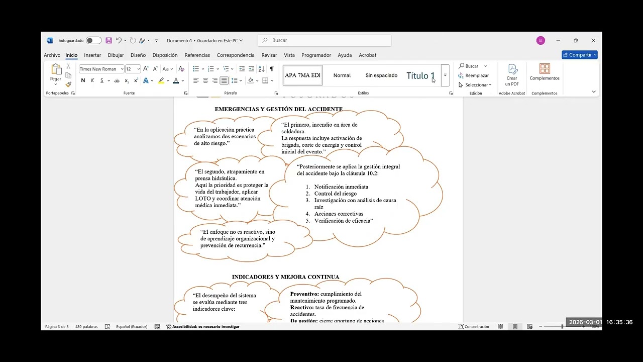Switch to Web Layout view in status bar
Image resolution: width=643 pixels, height=362 pixels.
[x=529, y=326]
